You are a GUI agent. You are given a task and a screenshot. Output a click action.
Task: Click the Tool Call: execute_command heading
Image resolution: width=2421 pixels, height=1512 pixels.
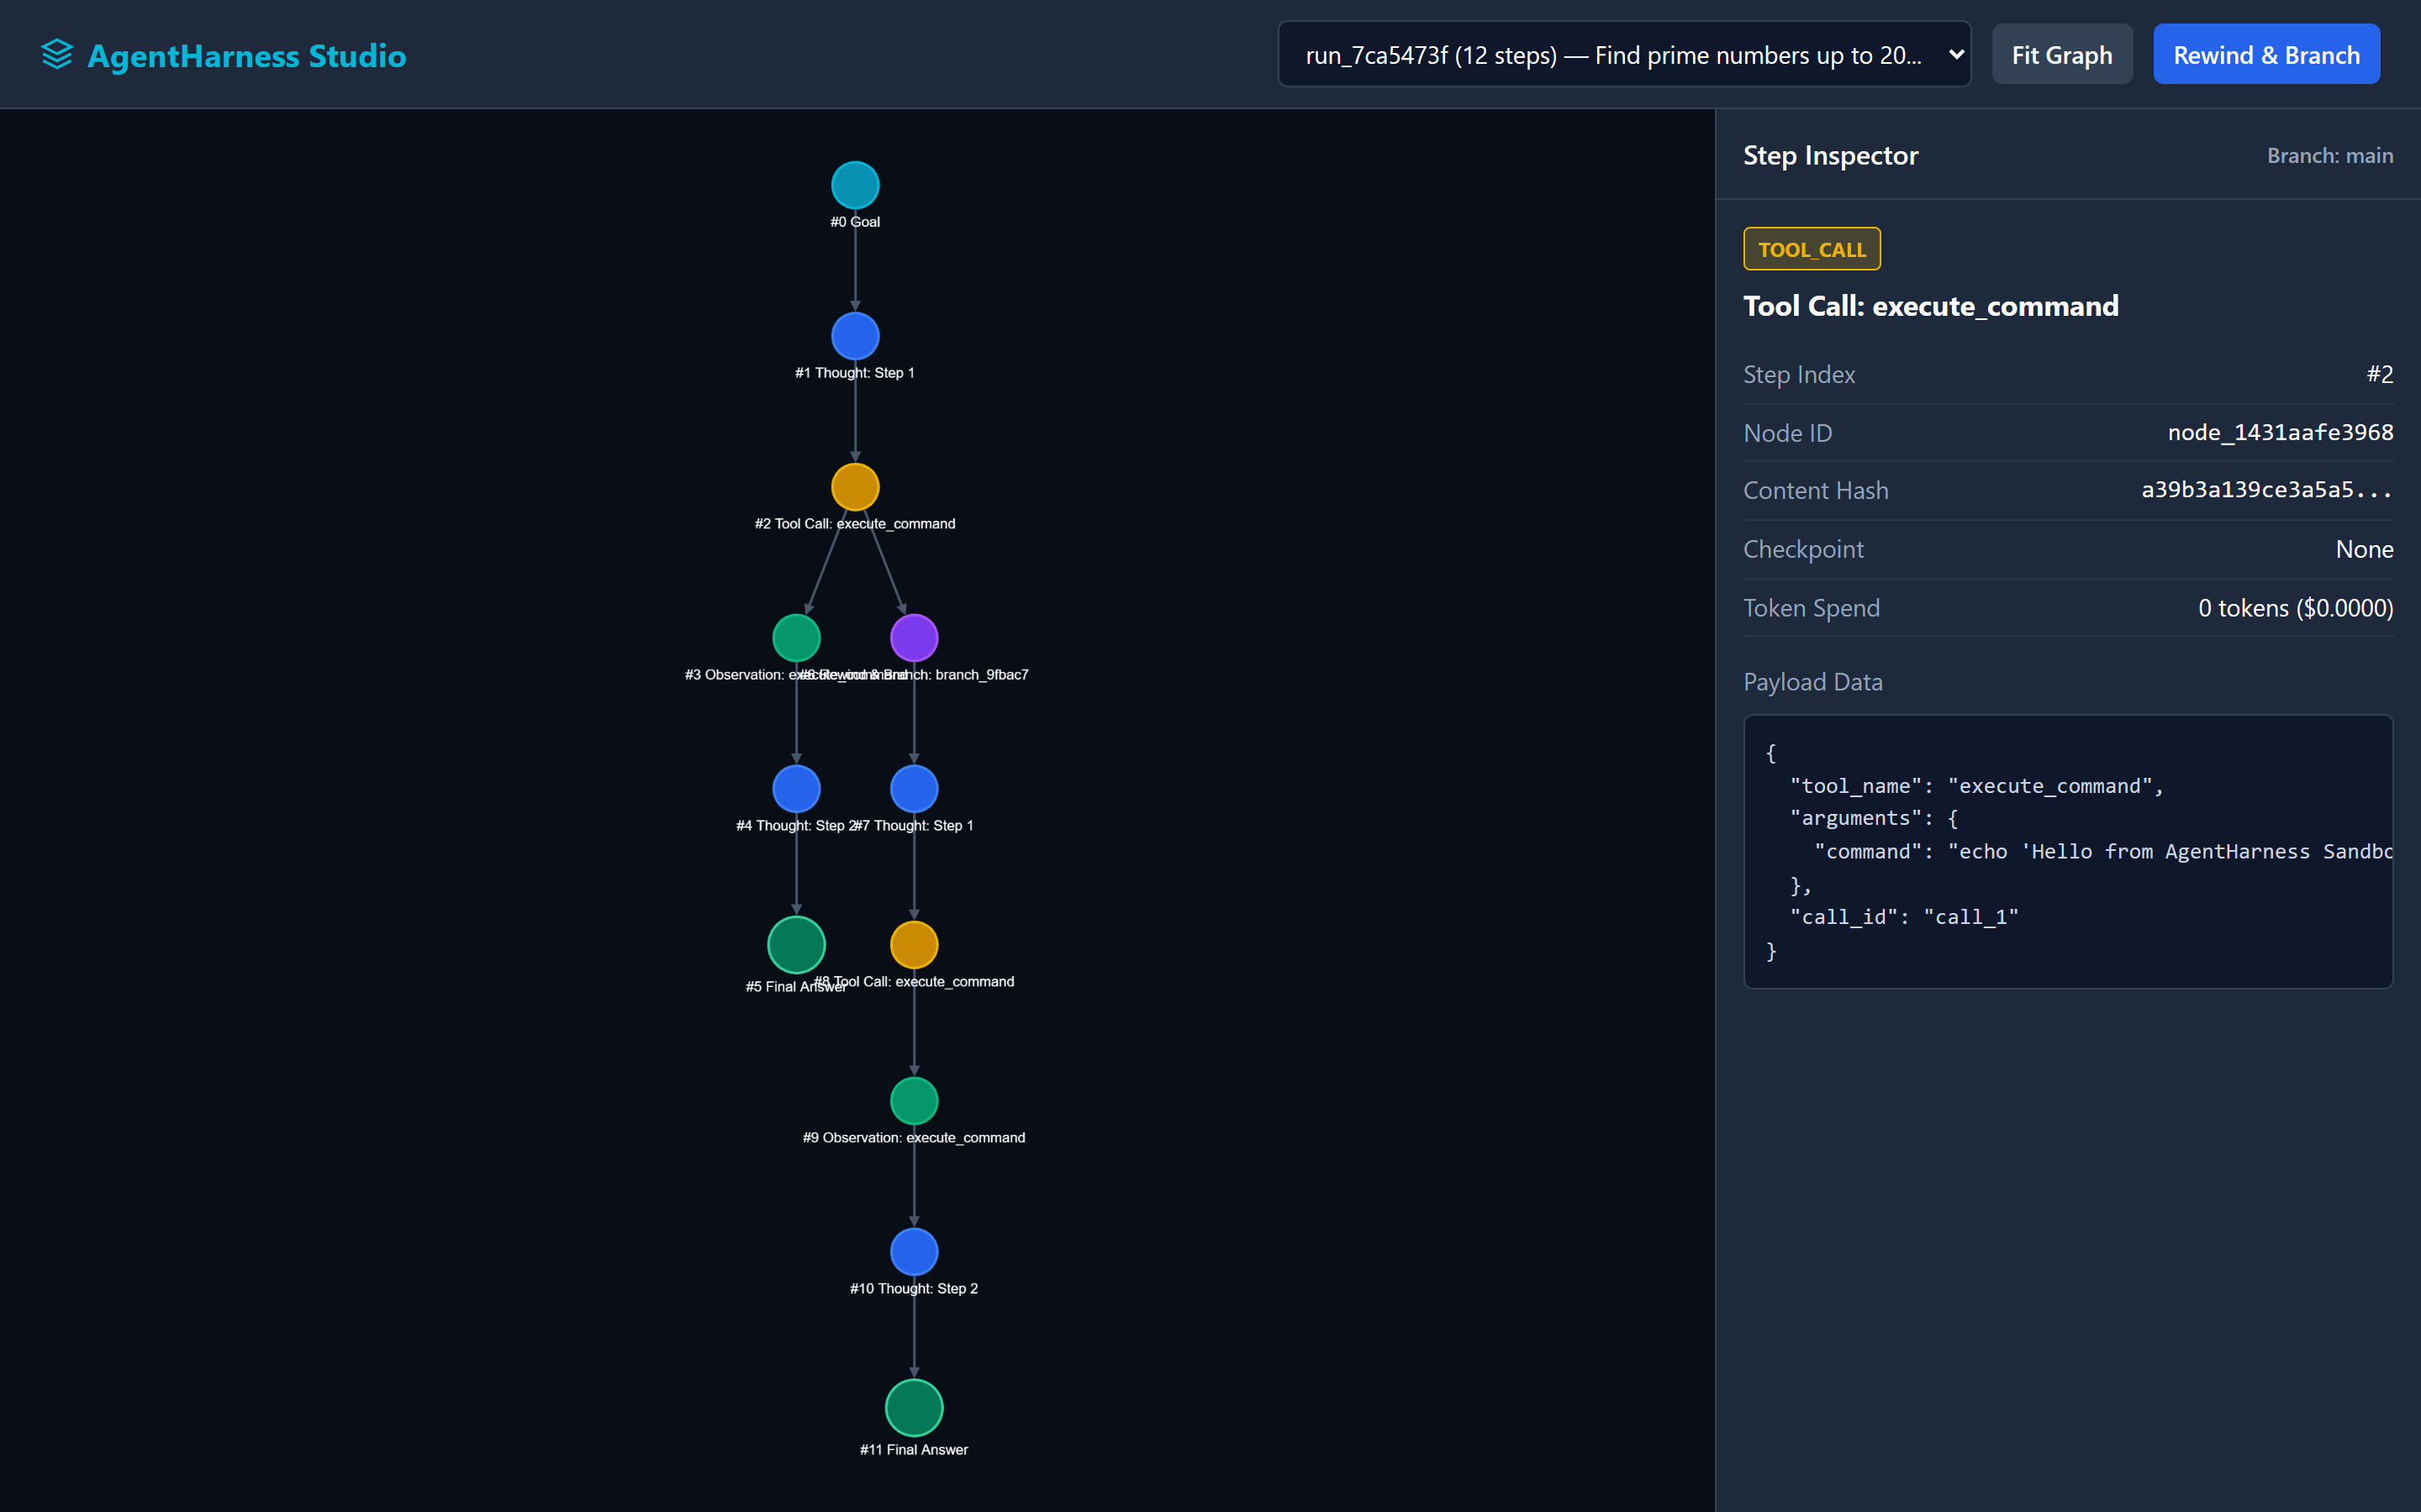[x=1930, y=306]
